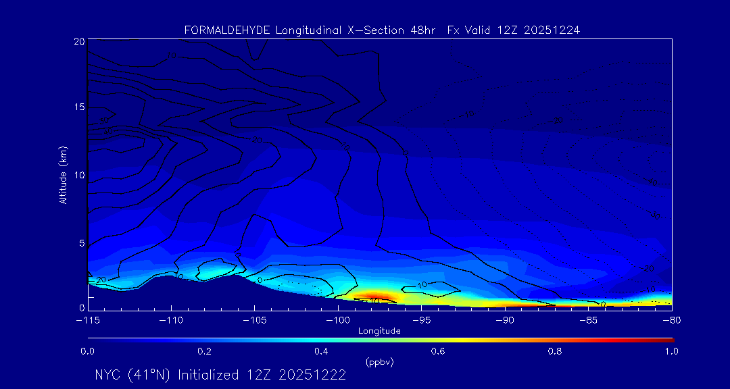Click the FORMALDEHYDE plot title text
This screenshot has height=389, width=730.
tap(382, 30)
